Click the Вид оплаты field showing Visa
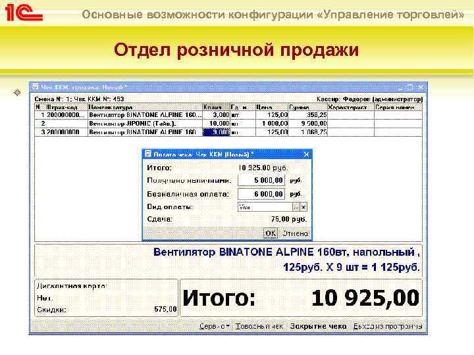Image resolution: width=474 pixels, height=355 pixels. tap(265, 207)
